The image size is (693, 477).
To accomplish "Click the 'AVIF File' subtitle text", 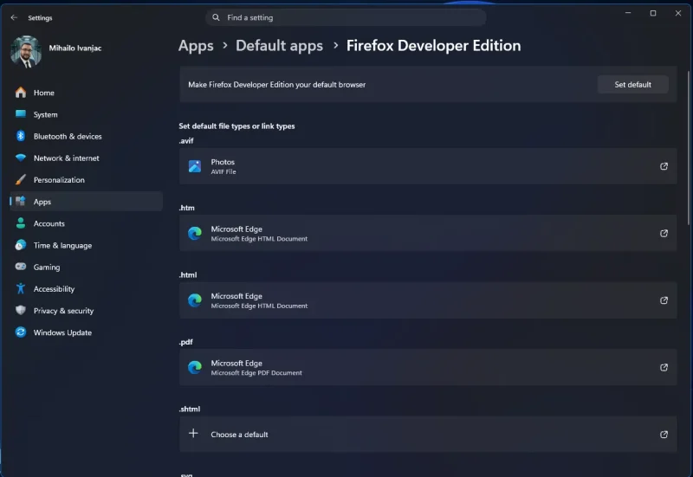I will pyautogui.click(x=223, y=171).
